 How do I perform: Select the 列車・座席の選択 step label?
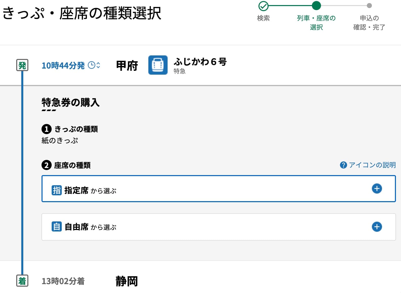pyautogui.click(x=316, y=23)
